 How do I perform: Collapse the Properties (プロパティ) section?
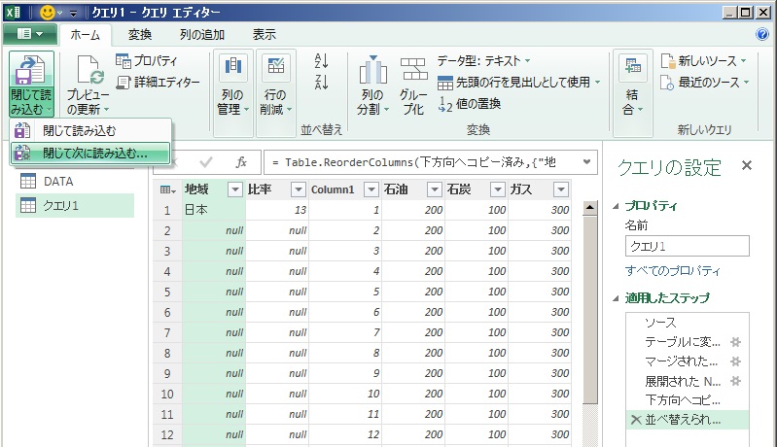(616, 206)
